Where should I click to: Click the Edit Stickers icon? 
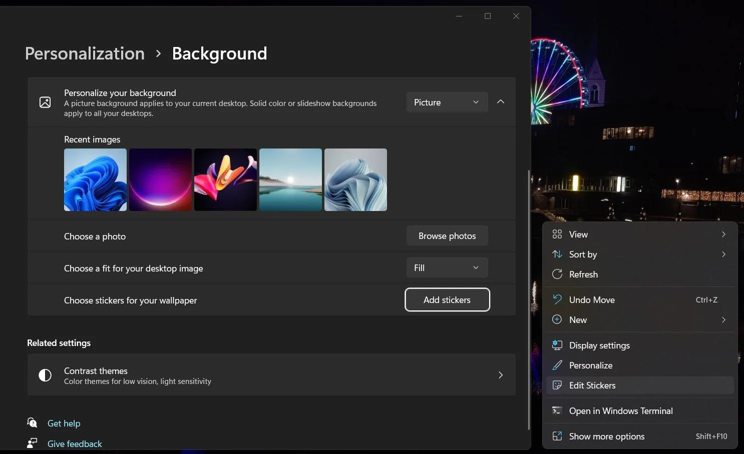point(557,385)
